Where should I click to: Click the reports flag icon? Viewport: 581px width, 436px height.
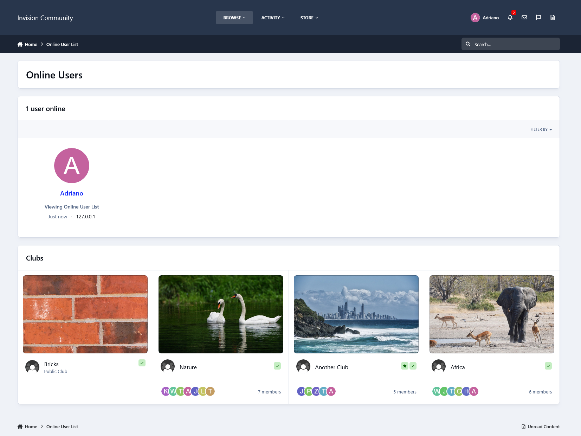click(x=538, y=18)
